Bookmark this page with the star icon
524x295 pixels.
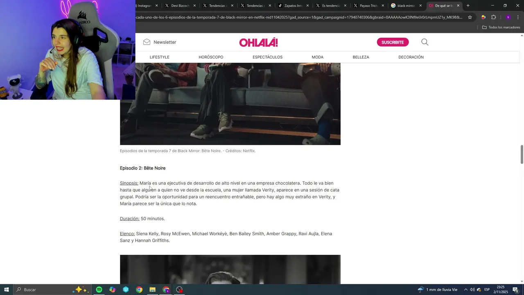470,17
